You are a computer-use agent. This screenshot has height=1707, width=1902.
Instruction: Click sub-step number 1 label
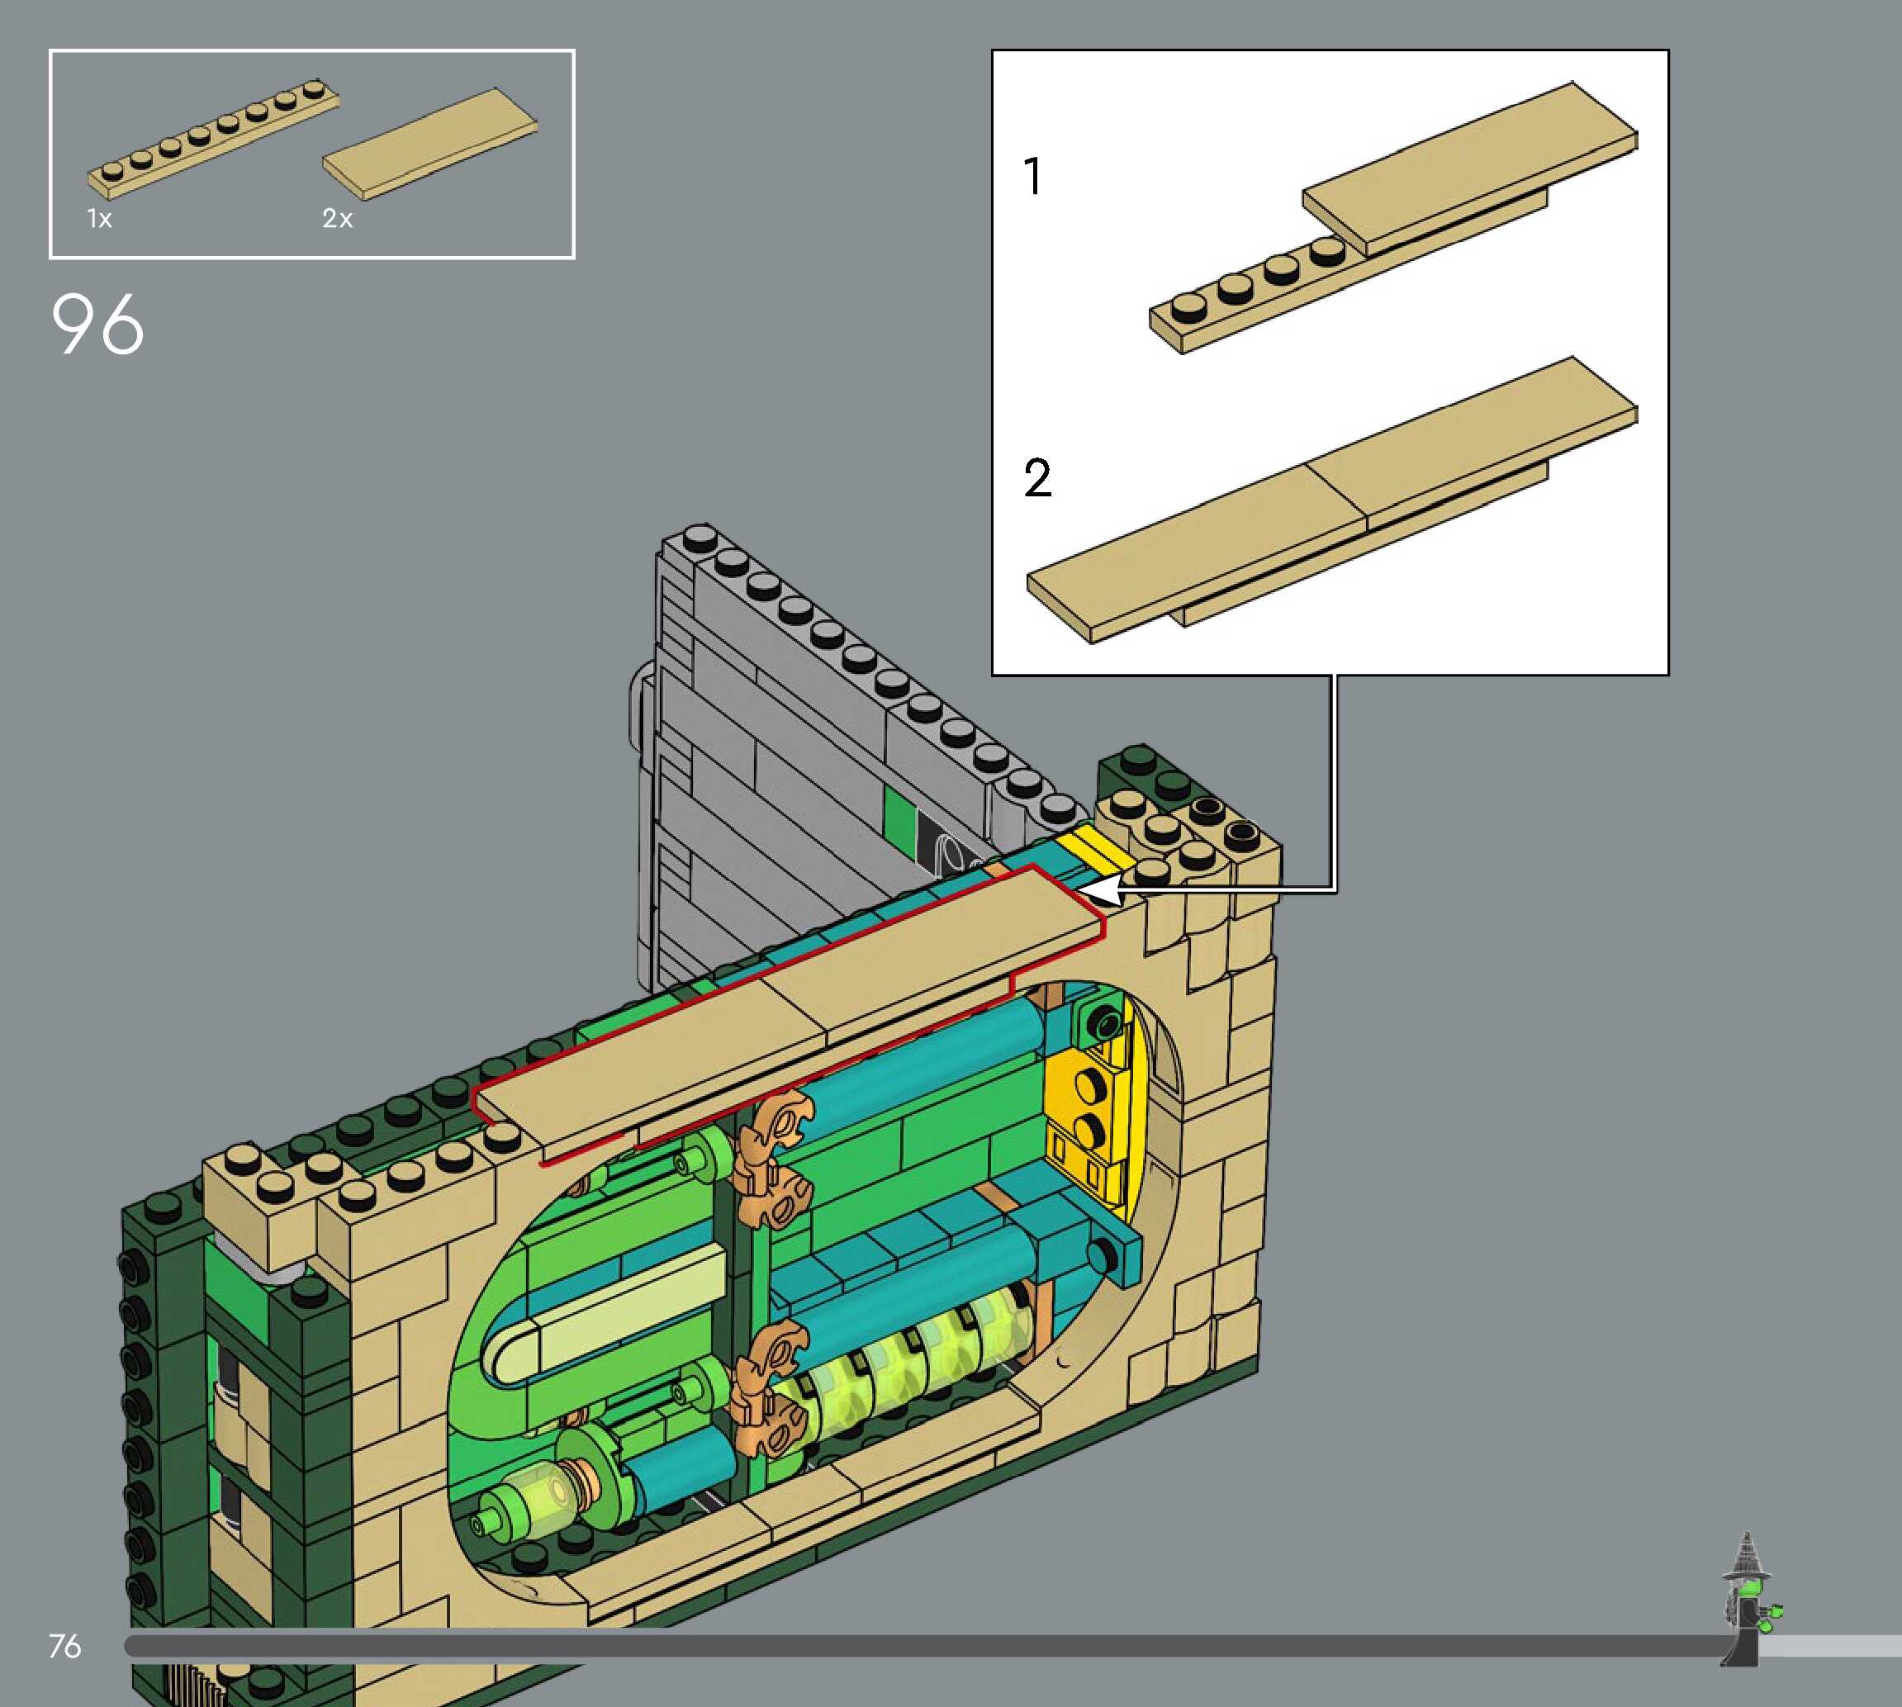tap(1032, 177)
